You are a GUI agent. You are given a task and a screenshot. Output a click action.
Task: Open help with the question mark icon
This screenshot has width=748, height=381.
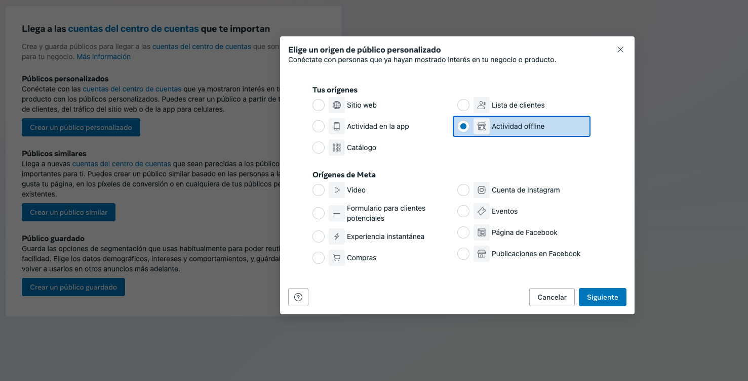[x=298, y=297]
